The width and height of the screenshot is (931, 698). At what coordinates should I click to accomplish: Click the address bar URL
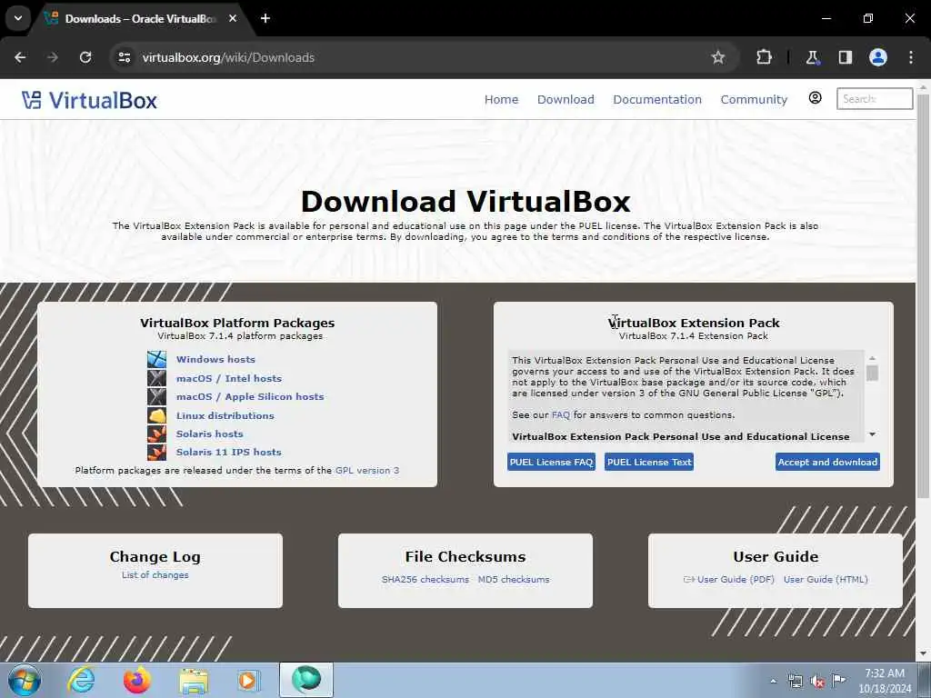coord(228,57)
